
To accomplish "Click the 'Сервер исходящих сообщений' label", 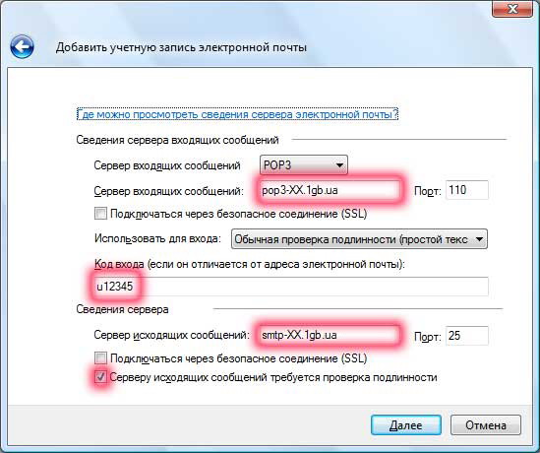I will (171, 335).
